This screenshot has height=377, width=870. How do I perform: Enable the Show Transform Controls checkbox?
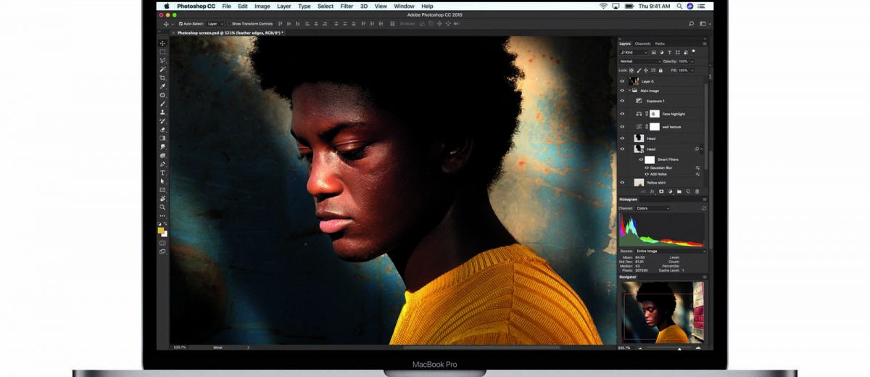[229, 23]
